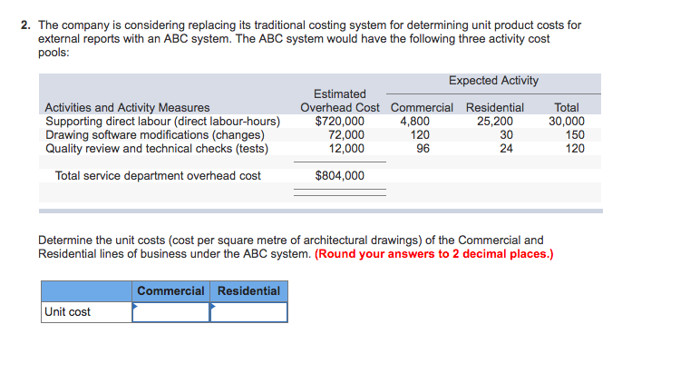Click 'Drawing software modifications (changes)' row label
The width and height of the screenshot is (690, 383).
[x=155, y=134]
